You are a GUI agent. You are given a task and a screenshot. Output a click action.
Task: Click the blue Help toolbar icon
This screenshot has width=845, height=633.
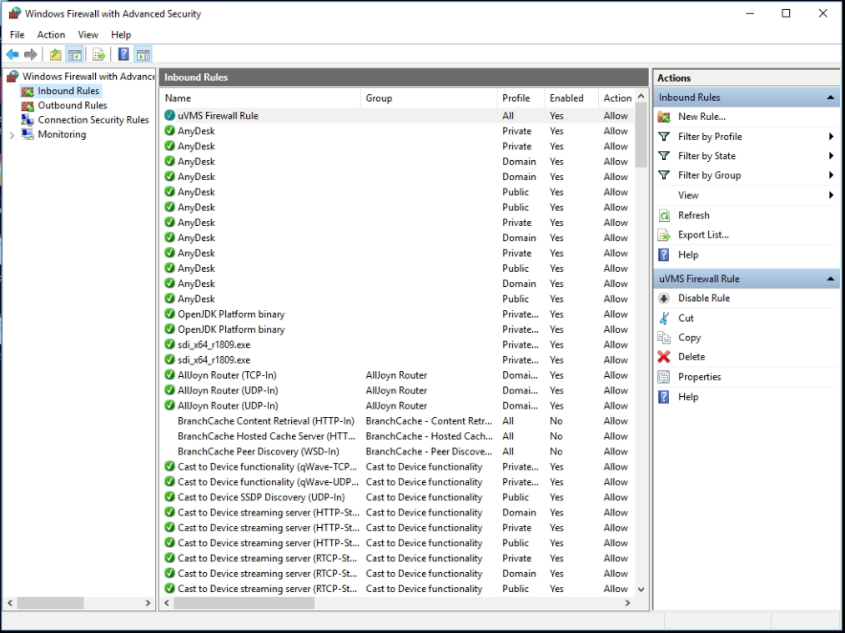[x=123, y=55]
